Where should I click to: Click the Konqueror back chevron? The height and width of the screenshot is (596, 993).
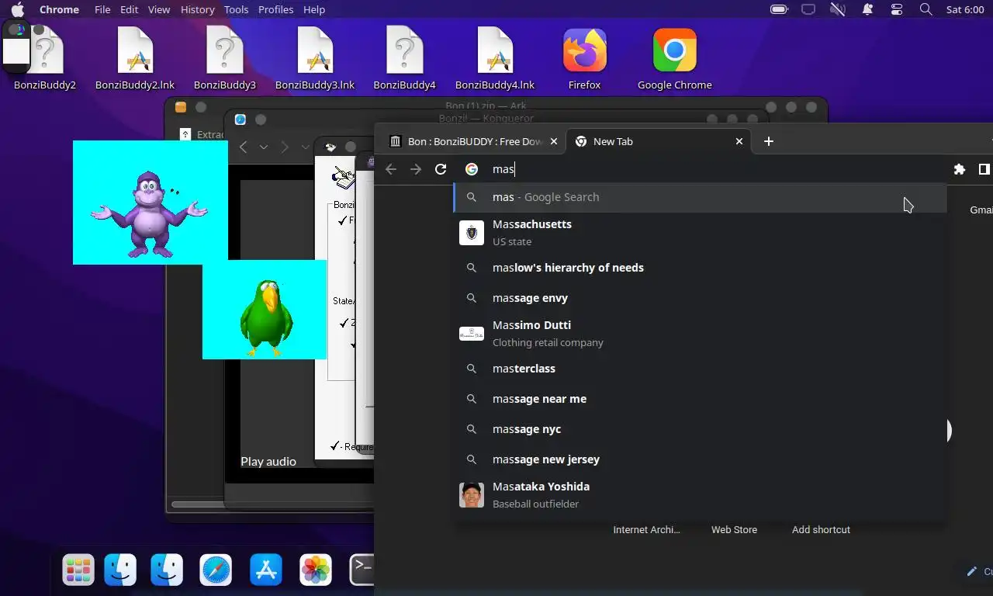[244, 147]
